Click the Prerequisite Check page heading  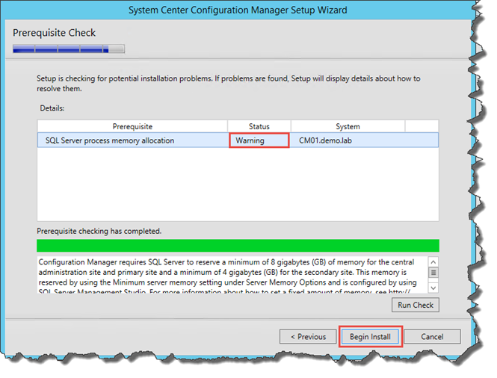coord(54,33)
